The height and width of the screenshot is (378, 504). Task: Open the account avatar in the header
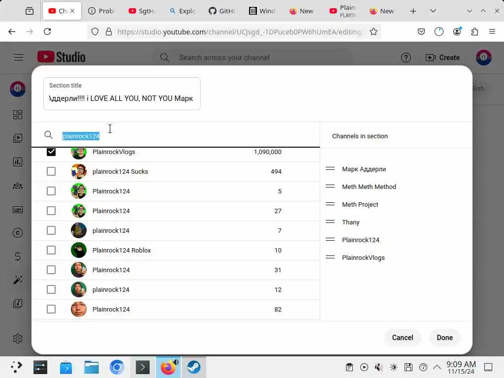pyautogui.click(x=483, y=58)
